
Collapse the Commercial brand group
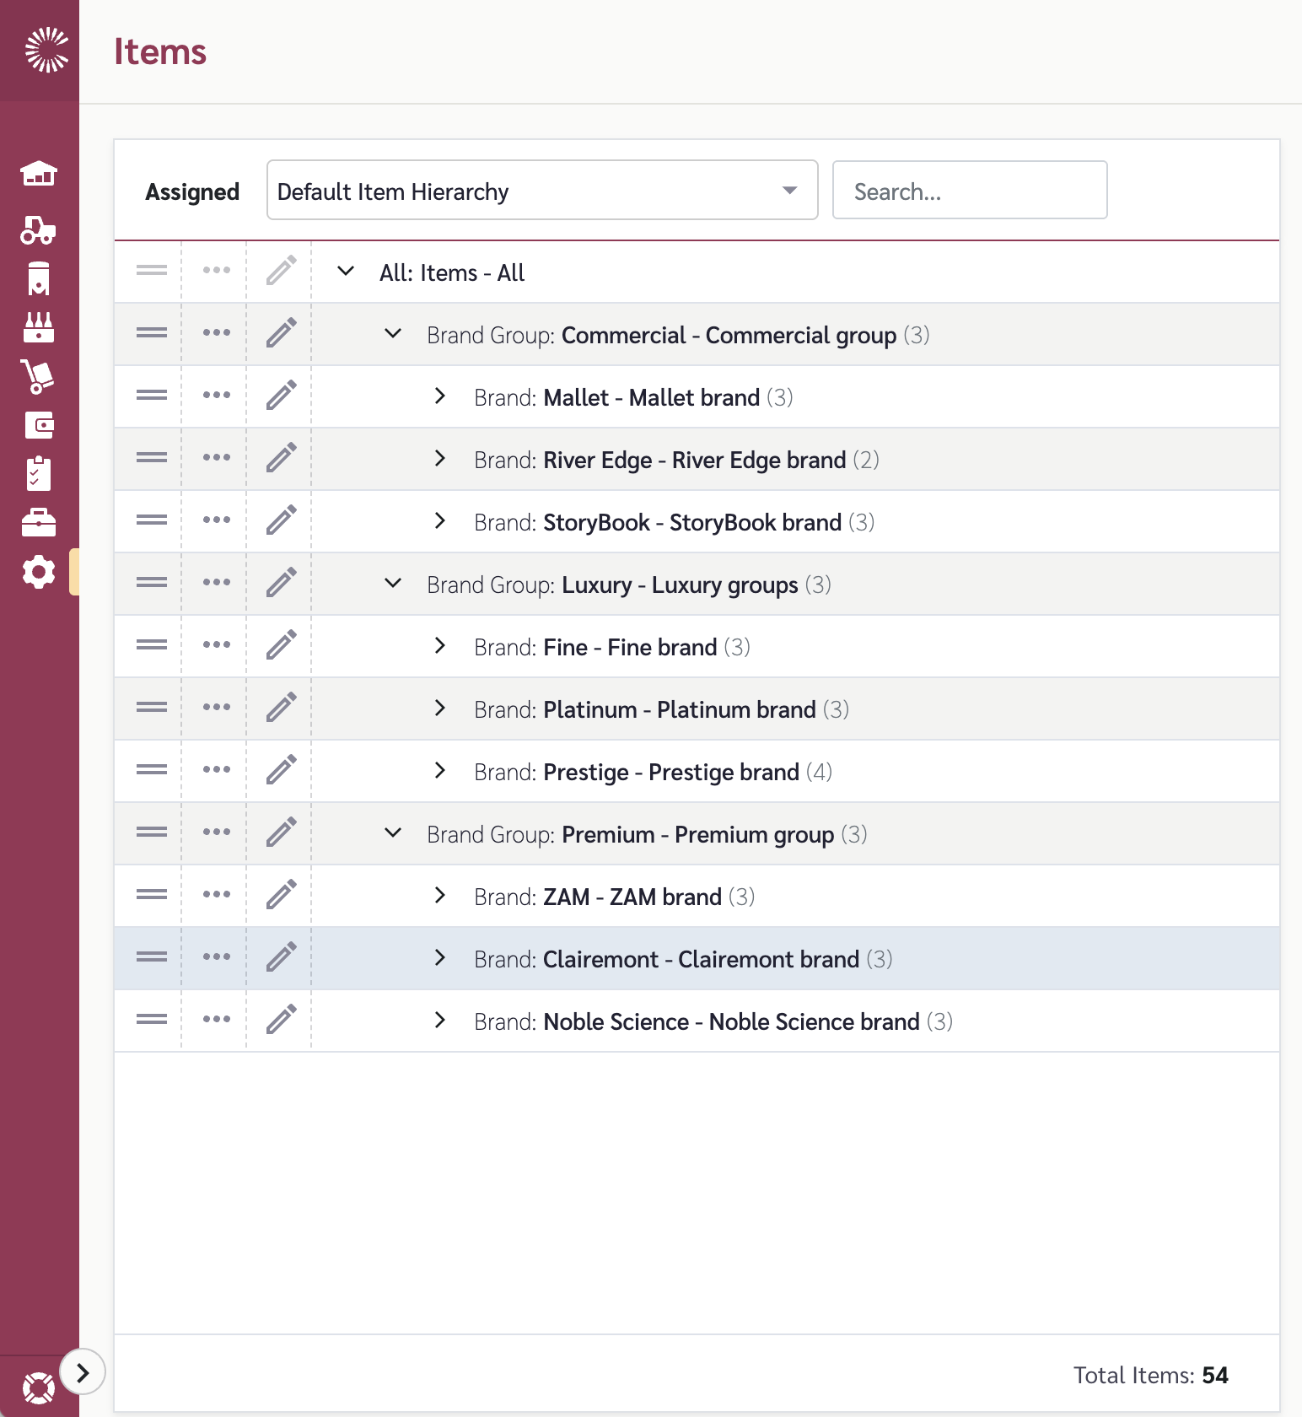tap(393, 333)
